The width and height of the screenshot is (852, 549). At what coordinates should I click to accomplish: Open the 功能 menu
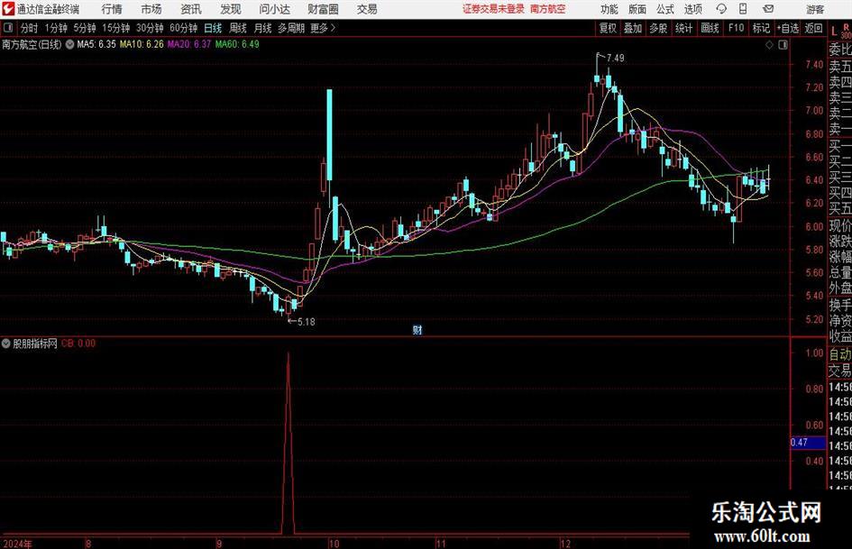pyautogui.click(x=609, y=9)
